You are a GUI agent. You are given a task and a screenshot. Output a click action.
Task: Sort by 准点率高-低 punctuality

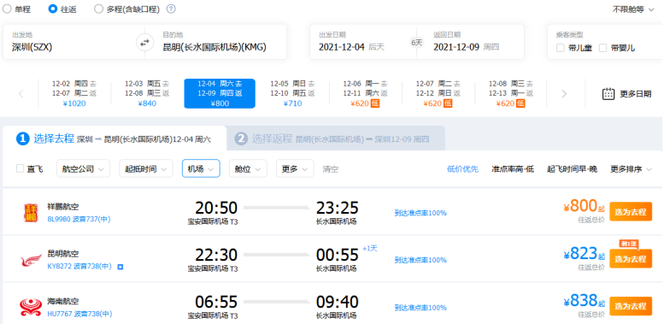(513, 169)
